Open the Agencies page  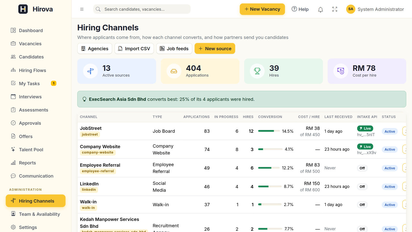(95, 48)
